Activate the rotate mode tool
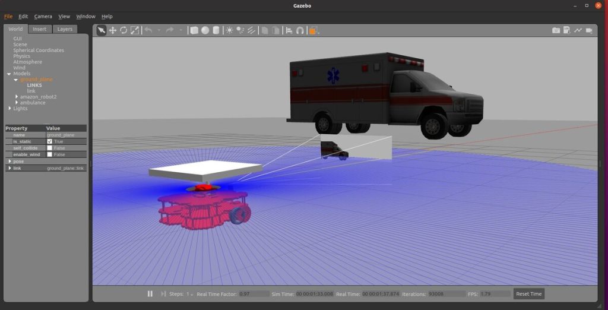The image size is (608, 310). (x=123, y=30)
